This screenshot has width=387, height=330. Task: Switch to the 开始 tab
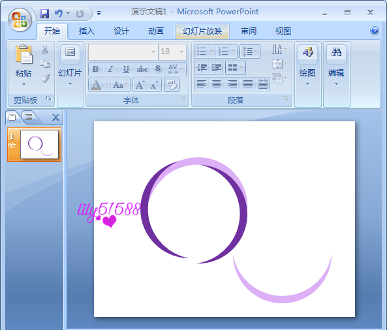(x=52, y=31)
